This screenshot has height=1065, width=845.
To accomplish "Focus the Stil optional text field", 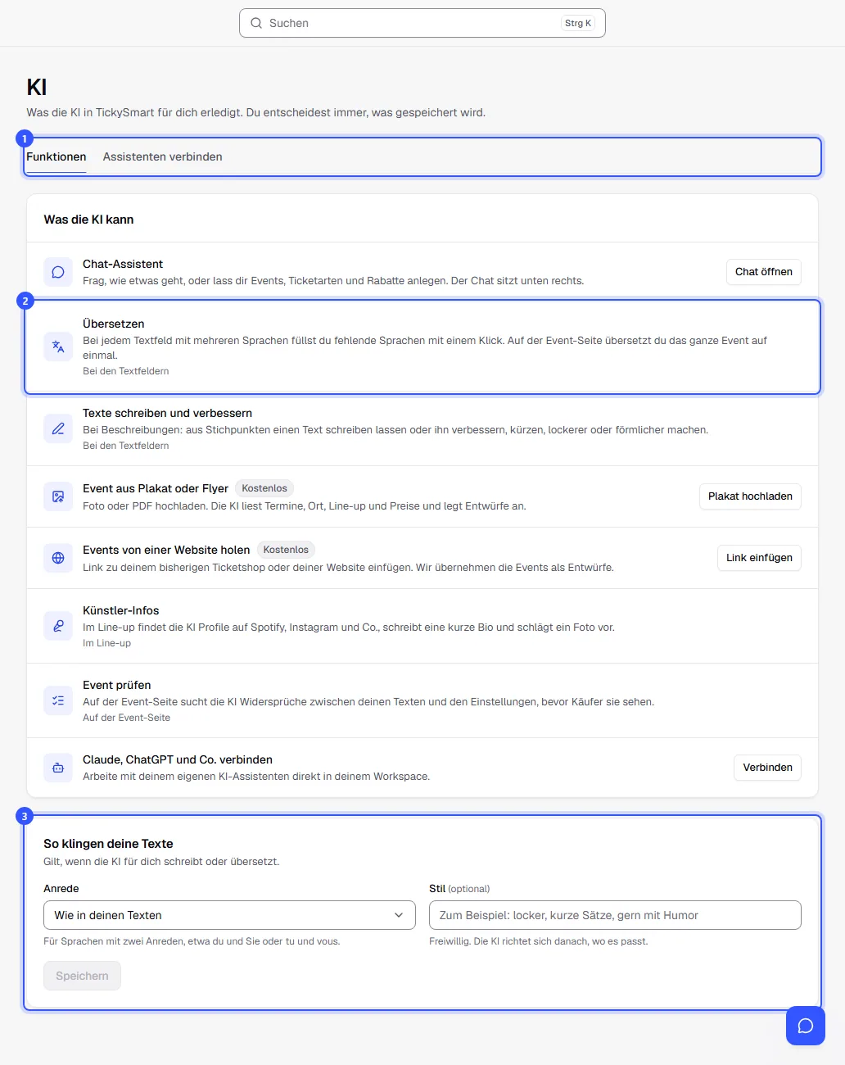I will tap(615, 915).
